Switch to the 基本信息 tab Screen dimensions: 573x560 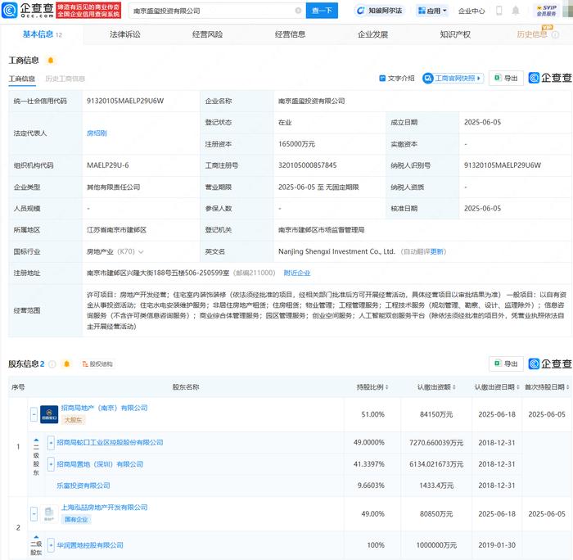42,34
